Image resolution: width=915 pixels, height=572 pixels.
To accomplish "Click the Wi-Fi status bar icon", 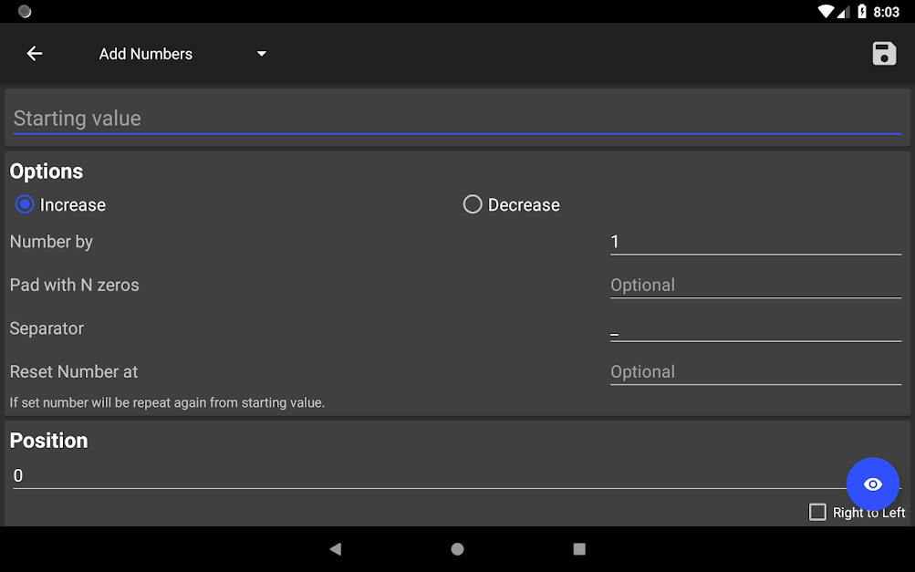I will tap(826, 12).
